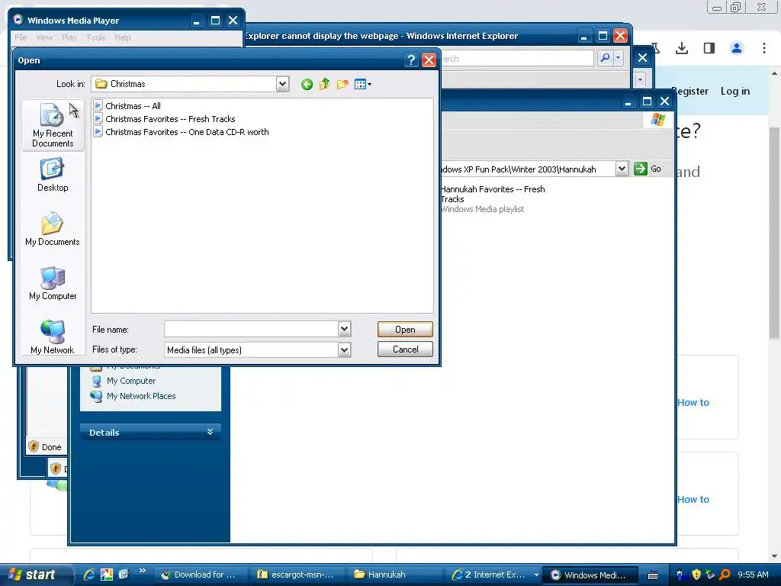Click the 9:55 AM clock

tap(753, 575)
